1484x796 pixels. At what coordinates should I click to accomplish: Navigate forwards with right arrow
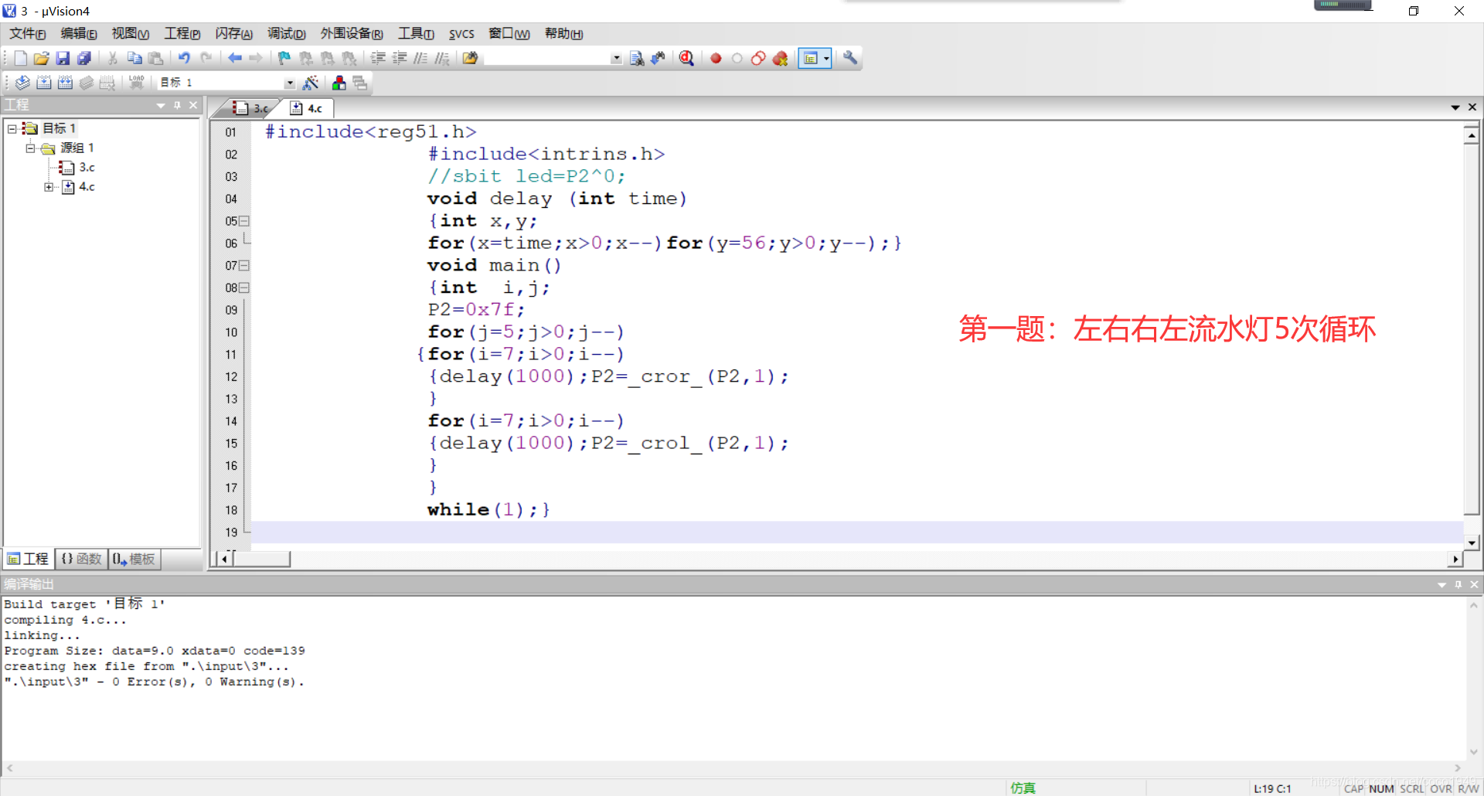click(256, 58)
